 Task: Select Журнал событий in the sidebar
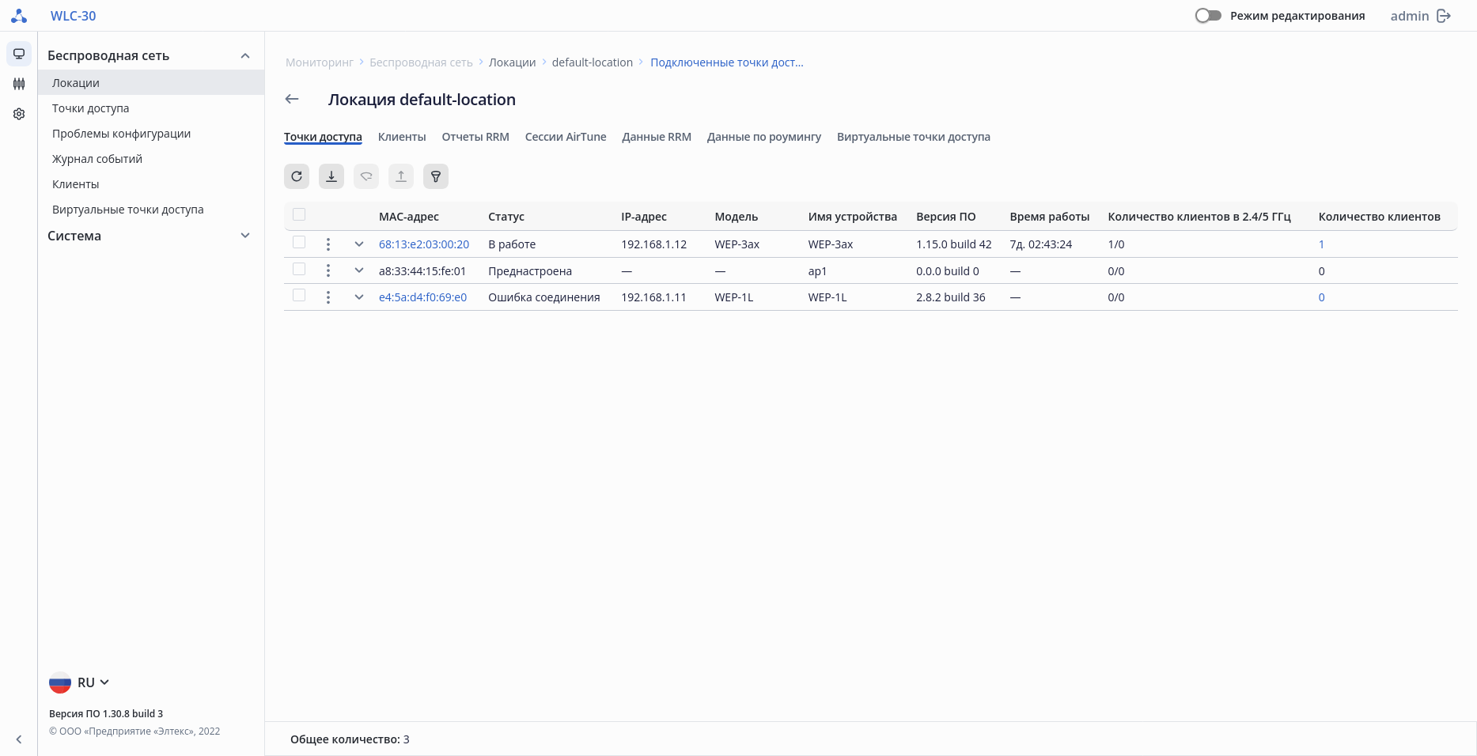pyautogui.click(x=97, y=159)
